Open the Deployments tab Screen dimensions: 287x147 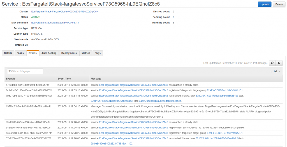click(x=69, y=53)
